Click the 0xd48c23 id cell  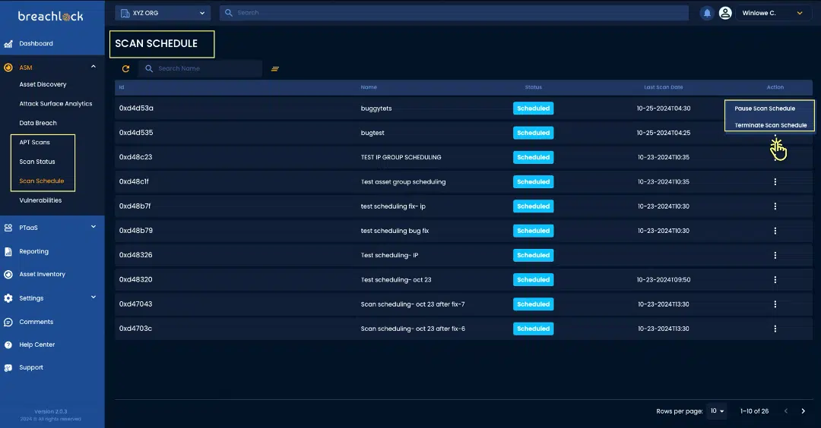[135, 157]
